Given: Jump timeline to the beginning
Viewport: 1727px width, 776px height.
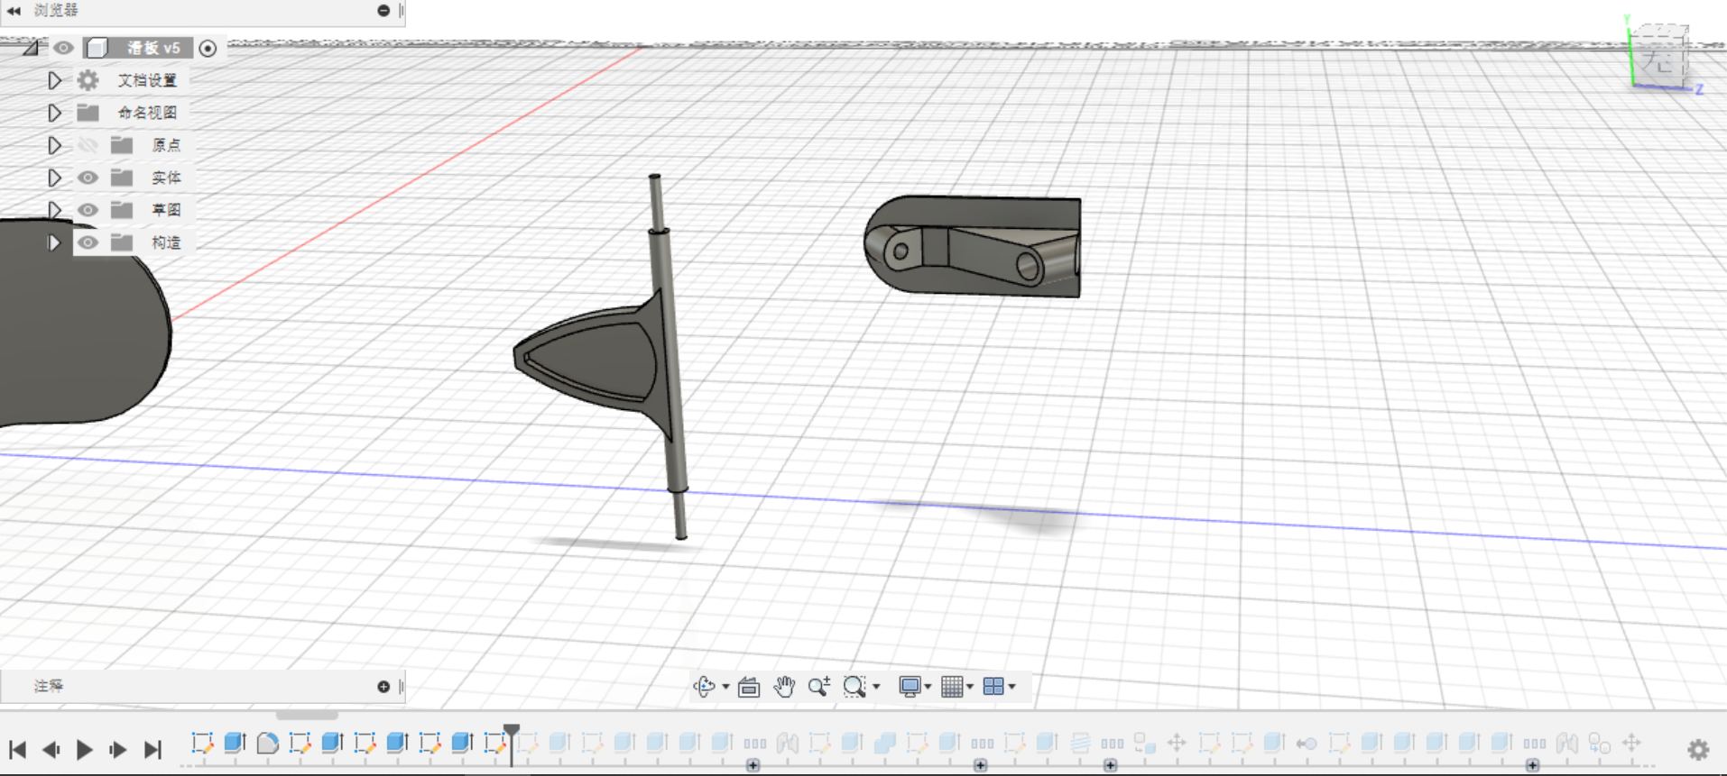Looking at the screenshot, I should tap(17, 749).
